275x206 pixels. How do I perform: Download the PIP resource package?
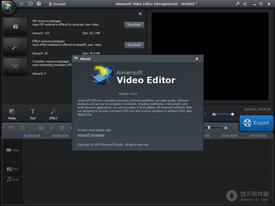[134, 25]
